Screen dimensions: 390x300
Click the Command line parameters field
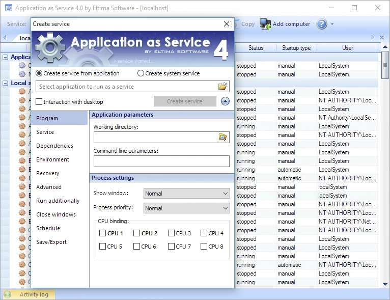[x=161, y=161]
